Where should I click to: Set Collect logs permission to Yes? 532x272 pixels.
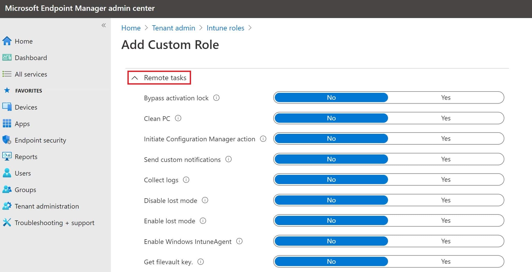point(446,179)
